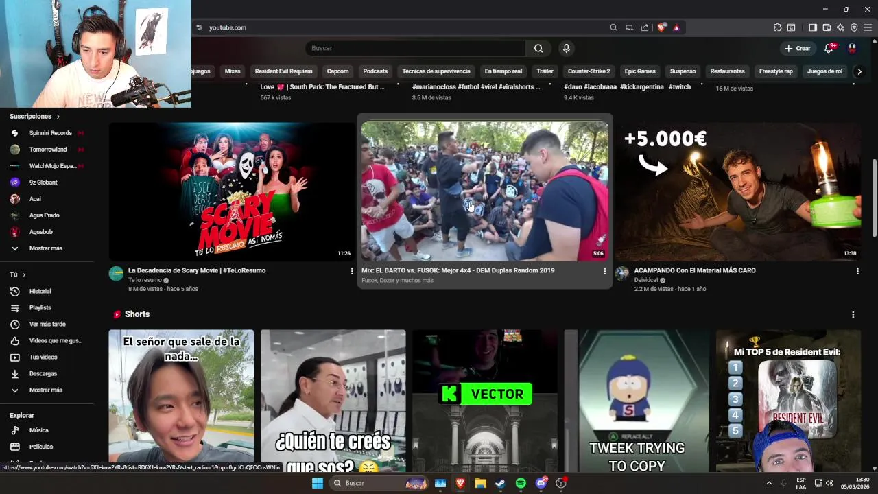Open Películas in Explorar section
The image size is (878, 494).
(41, 447)
